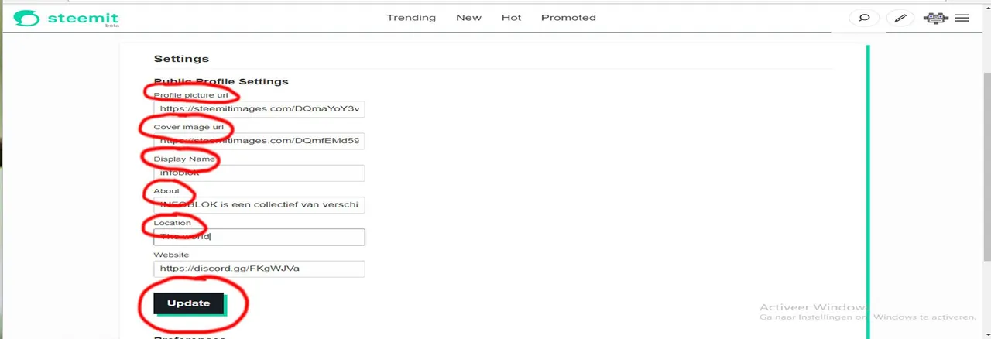
Task: Open the hamburger menu icon
Action: coord(962,18)
